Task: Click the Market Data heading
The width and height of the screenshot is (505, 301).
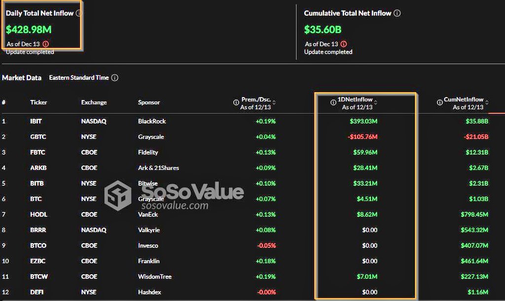Action: point(22,78)
